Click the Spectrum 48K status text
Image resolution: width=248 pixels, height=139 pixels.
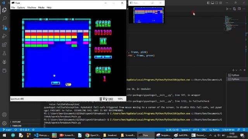coord(17,99)
